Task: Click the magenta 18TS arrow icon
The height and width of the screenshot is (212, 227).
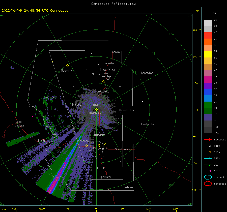Action: point(208,171)
